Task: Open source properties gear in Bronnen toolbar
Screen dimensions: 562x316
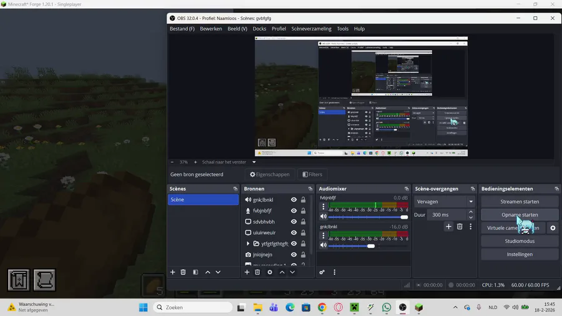Action: click(x=270, y=272)
